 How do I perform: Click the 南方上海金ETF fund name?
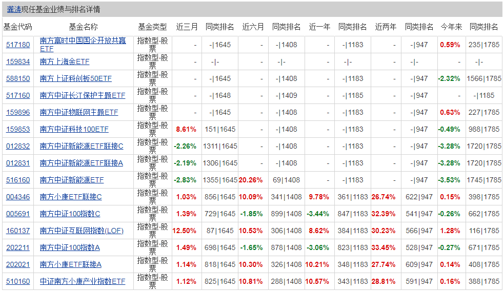pyautogui.click(x=64, y=61)
